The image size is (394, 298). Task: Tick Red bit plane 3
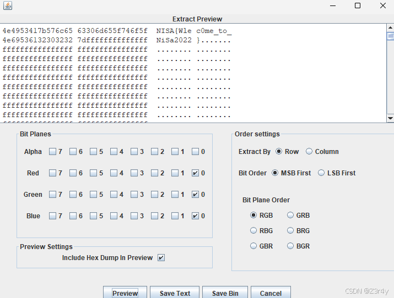click(134, 173)
